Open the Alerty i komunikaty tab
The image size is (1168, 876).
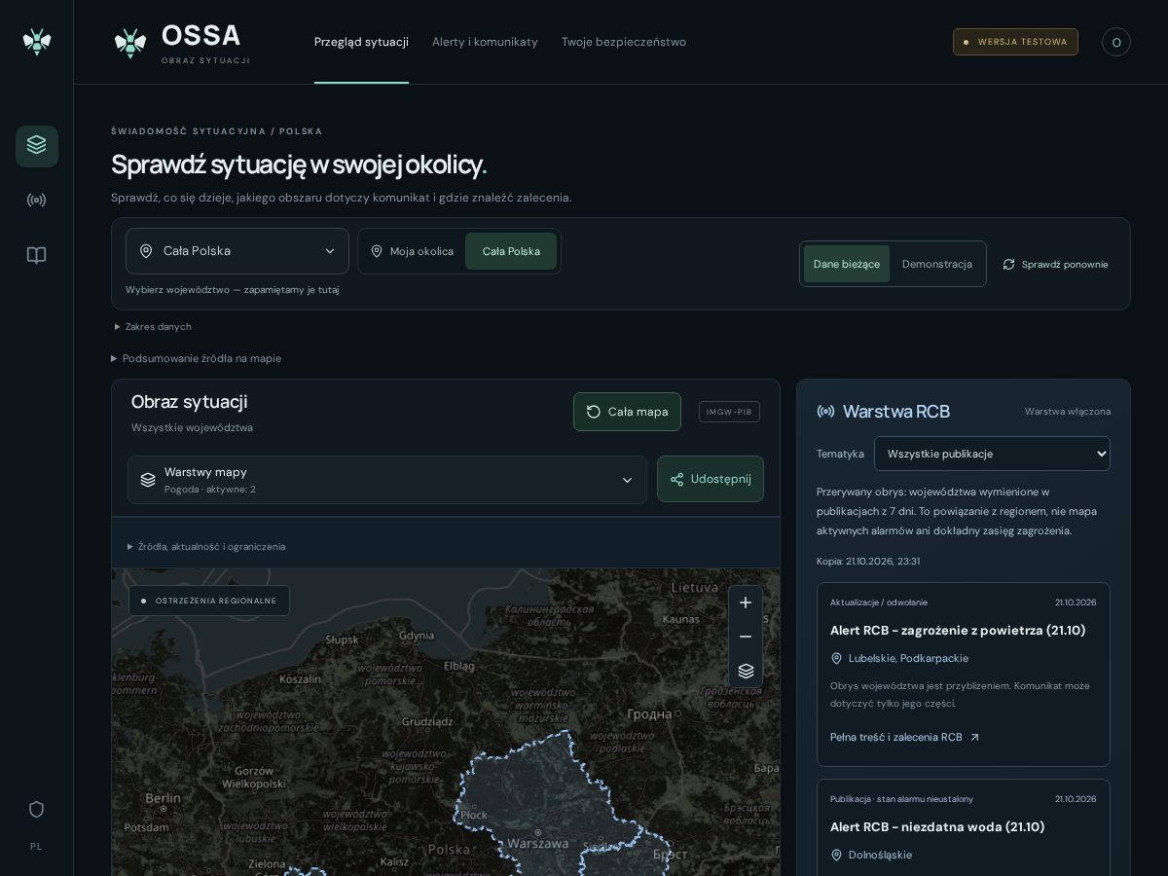coord(485,42)
